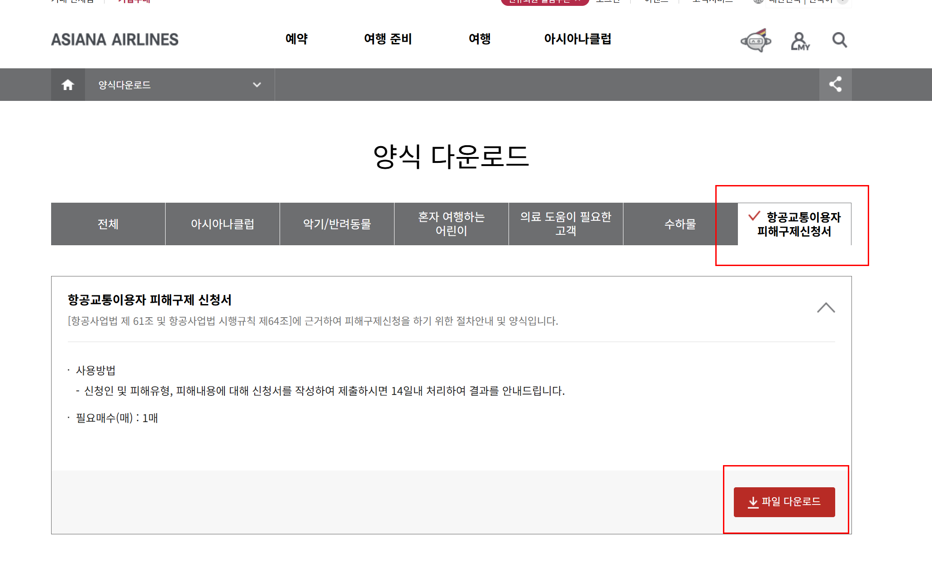Switch to the 수하물 tab
932x566 pixels.
coord(680,224)
